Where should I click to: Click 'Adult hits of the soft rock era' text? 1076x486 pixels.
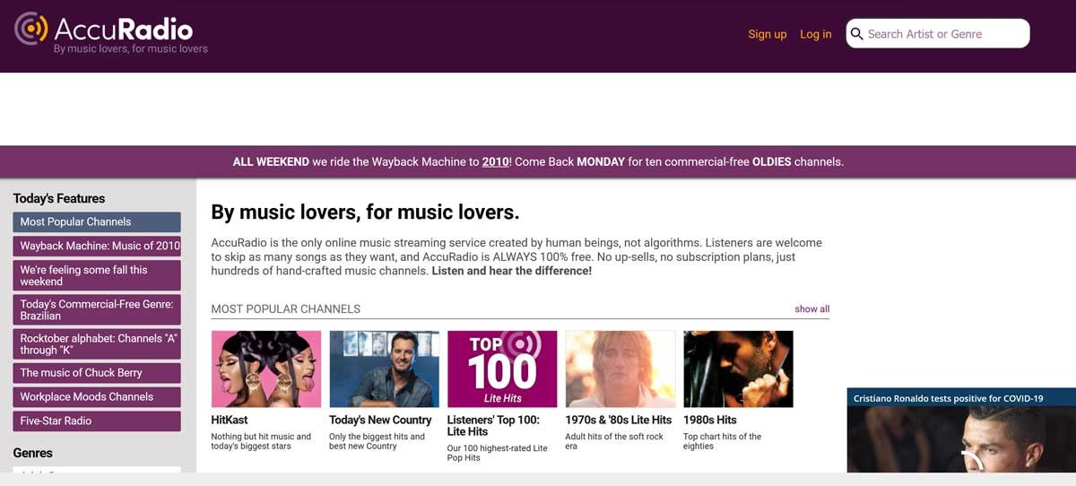point(614,441)
